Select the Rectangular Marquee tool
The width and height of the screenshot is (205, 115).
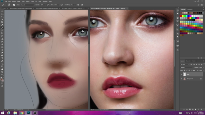tap(2, 14)
